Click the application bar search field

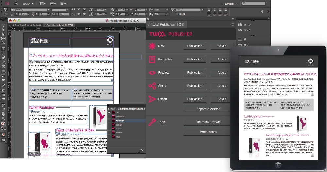(x=254, y=4)
